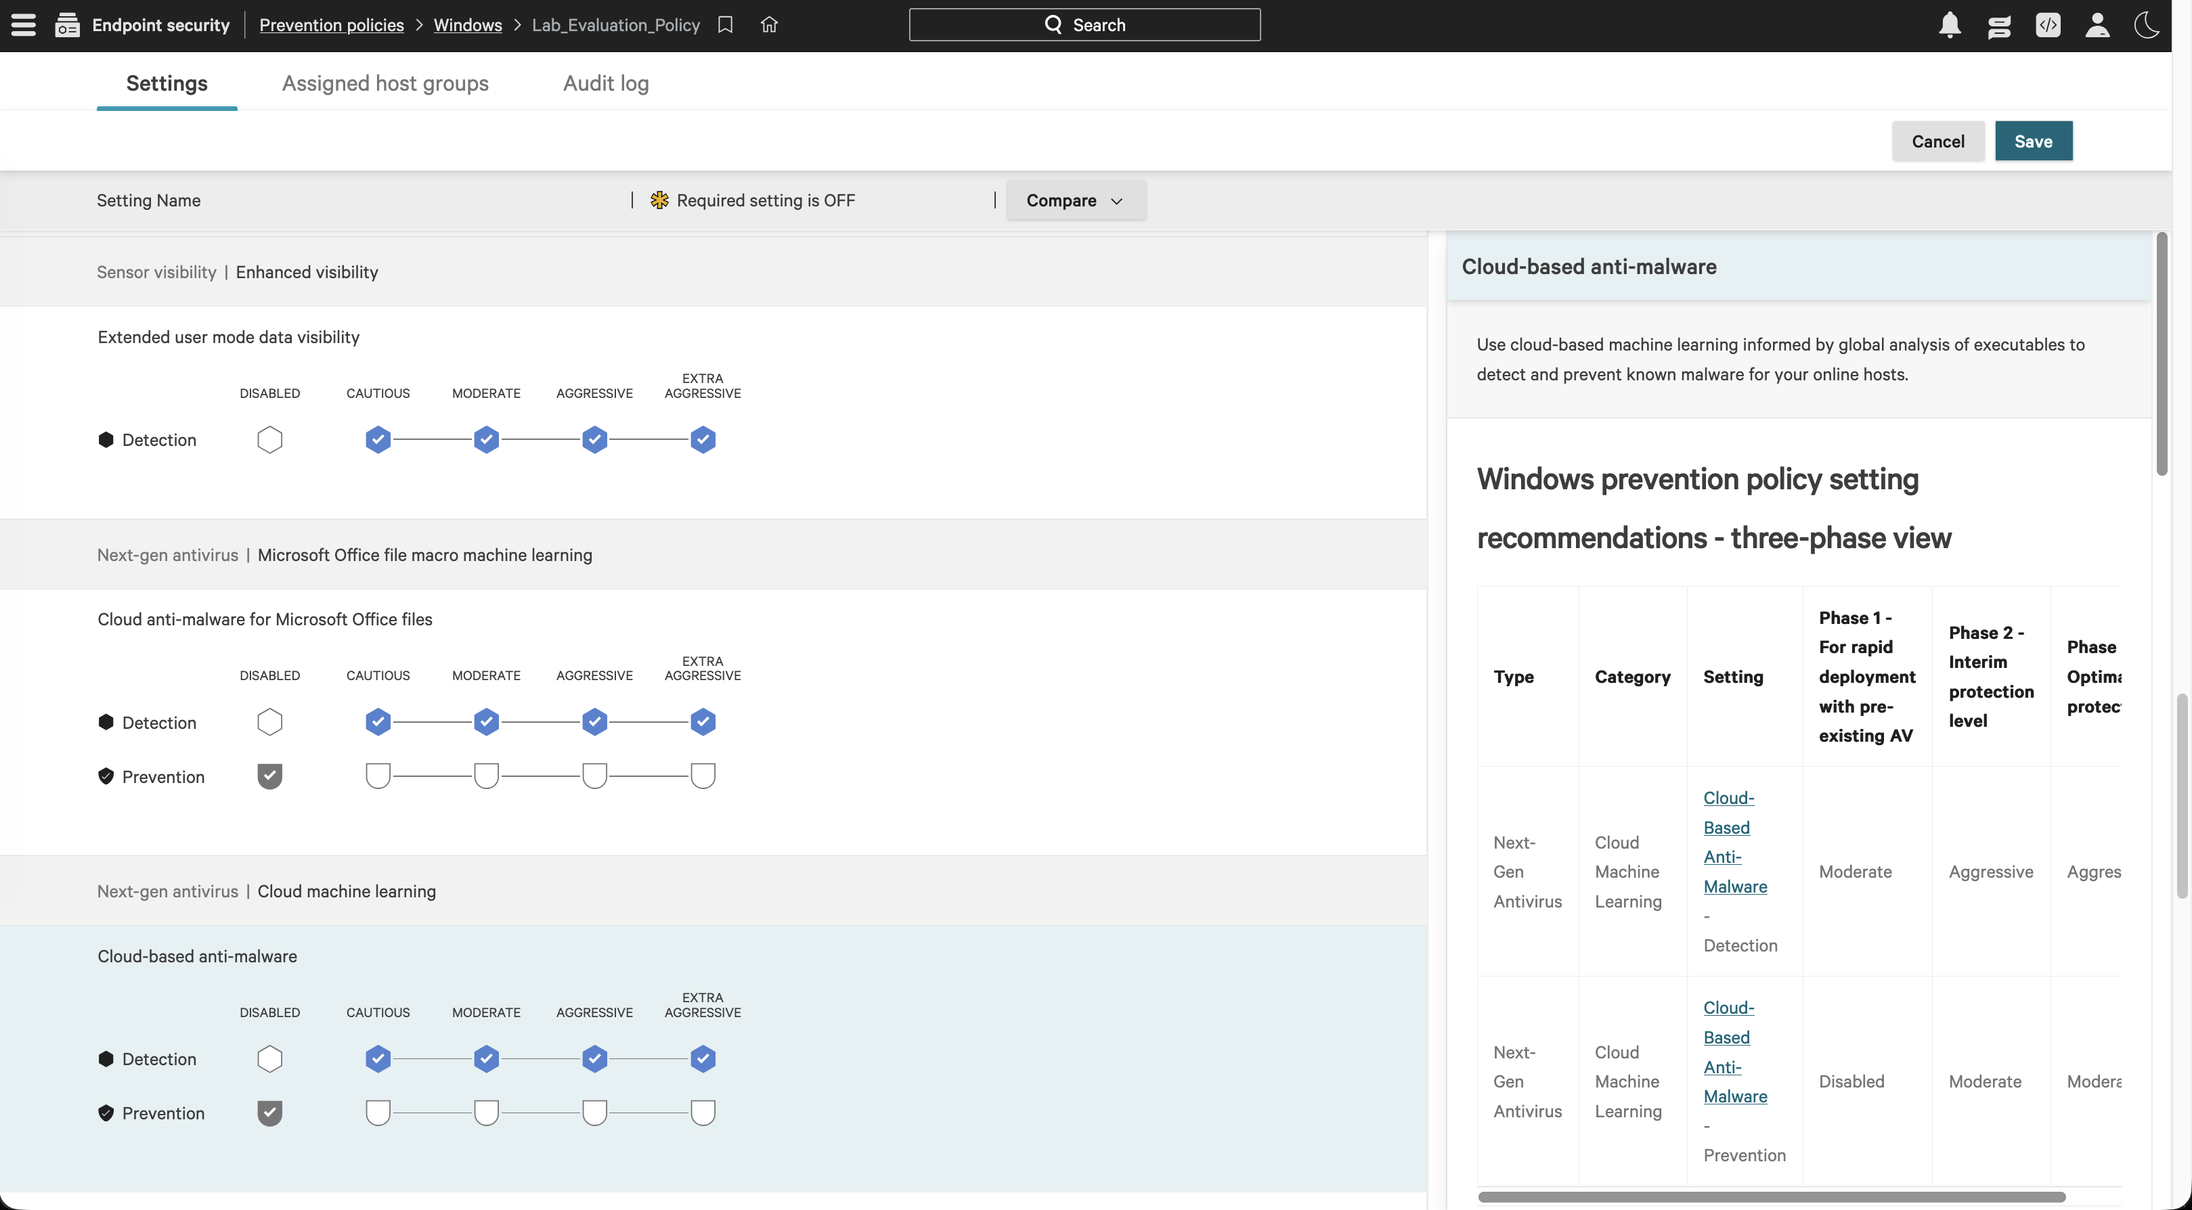Open Cloud-Based Anti-Malware link in Prevention row
Screen dimensions: 2192x1210
coord(1734,1052)
